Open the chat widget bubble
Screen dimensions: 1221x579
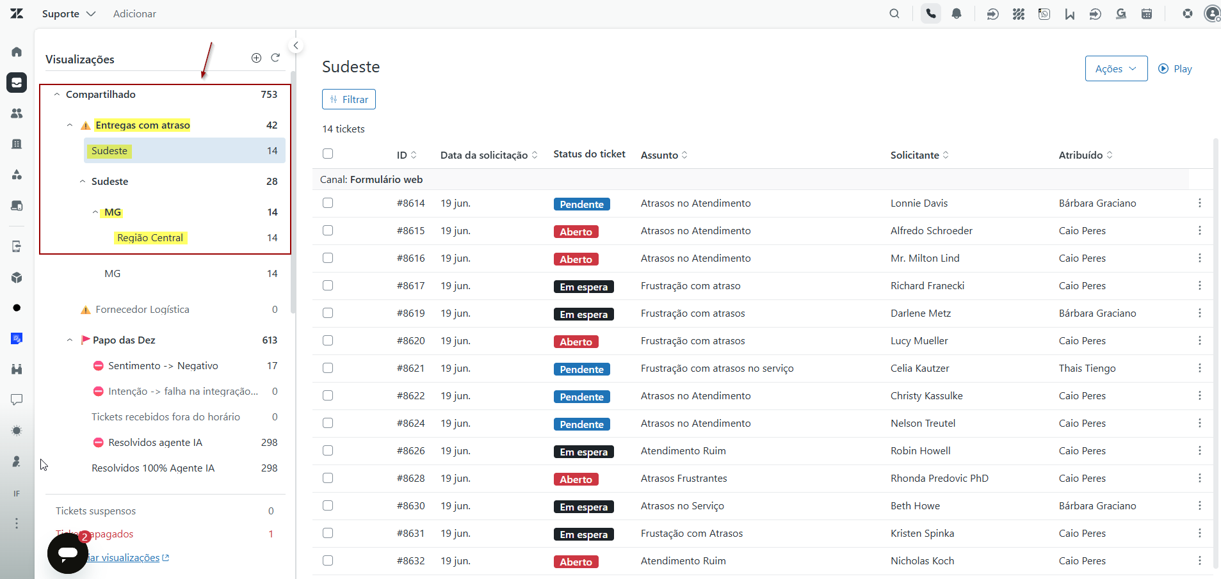pos(68,553)
